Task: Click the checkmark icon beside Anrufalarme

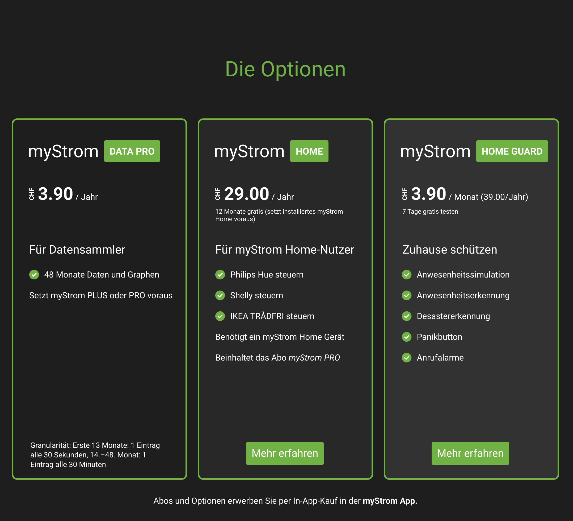Action: coord(406,358)
